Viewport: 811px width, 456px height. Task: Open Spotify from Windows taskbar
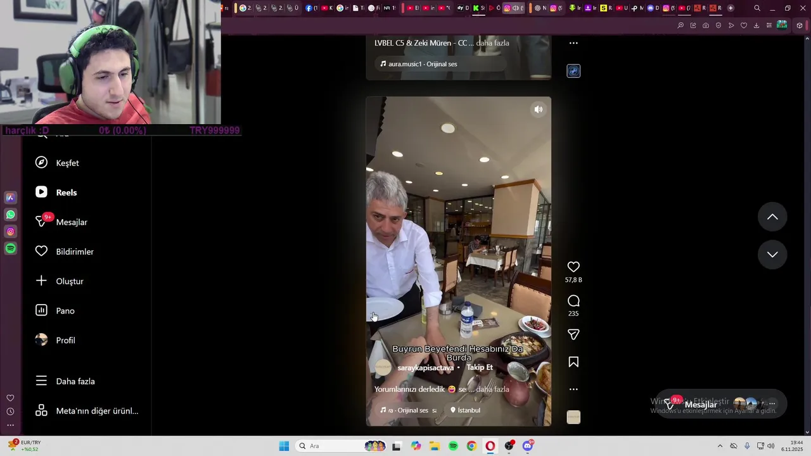[x=453, y=446]
